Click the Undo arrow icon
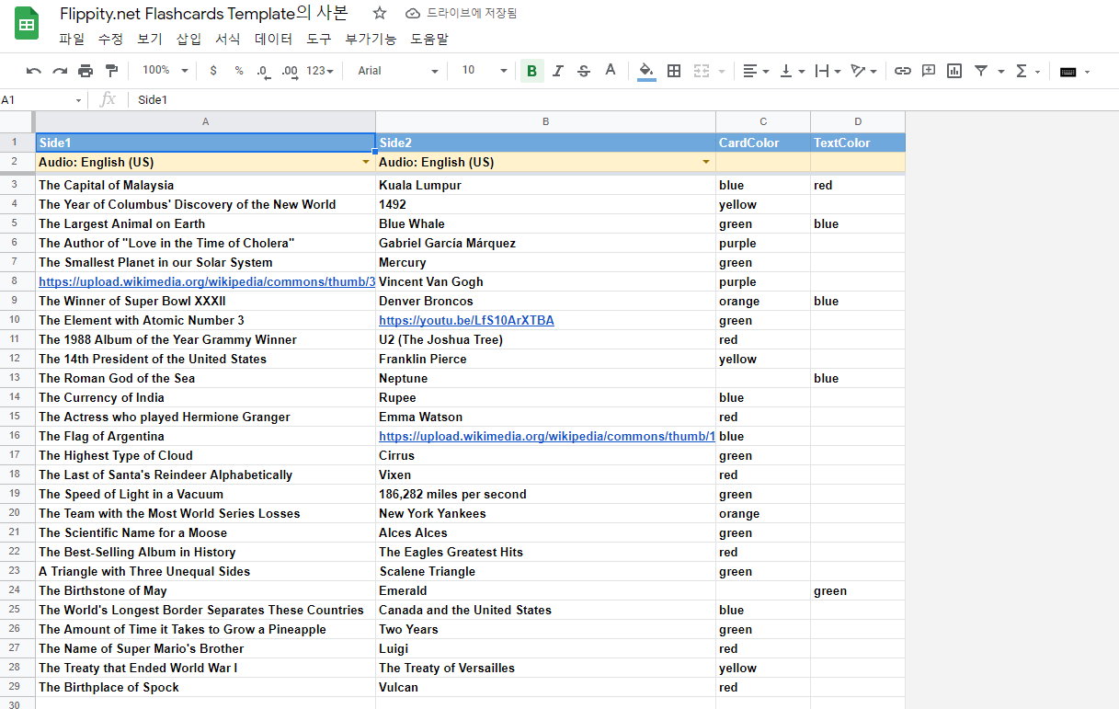Viewport: 1119px width, 709px height. point(34,71)
